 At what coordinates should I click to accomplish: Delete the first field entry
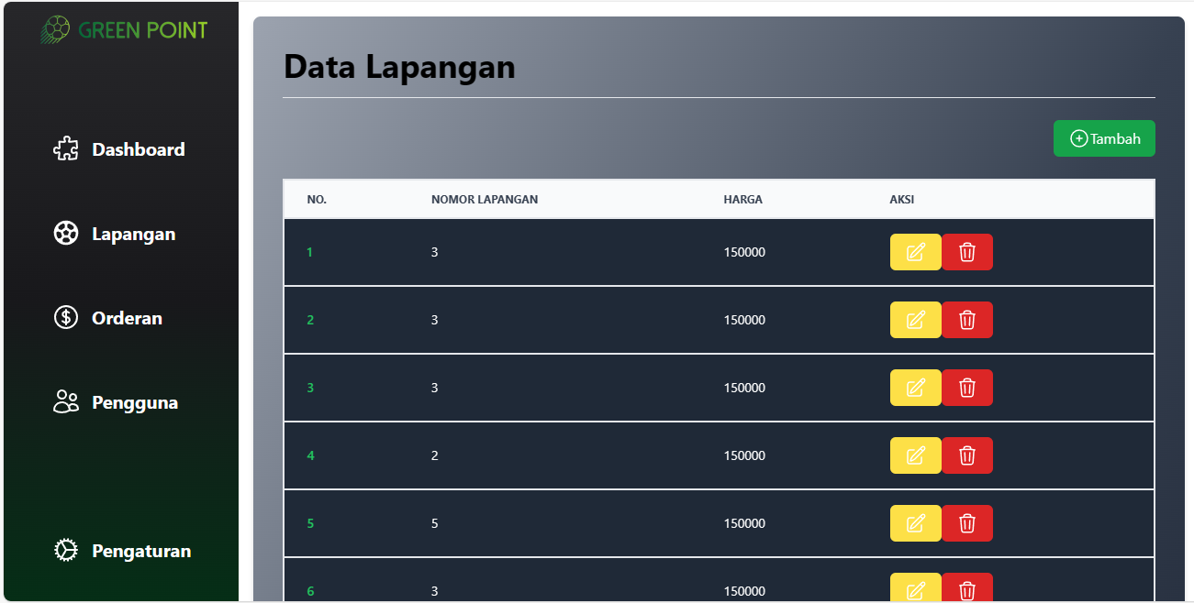point(967,252)
